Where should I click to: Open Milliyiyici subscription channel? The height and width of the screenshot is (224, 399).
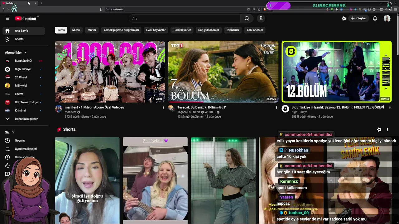tap(24, 86)
